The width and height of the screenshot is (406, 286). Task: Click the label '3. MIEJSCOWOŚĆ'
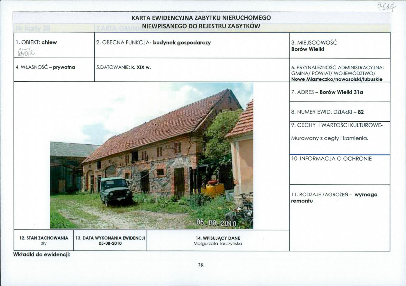point(314,42)
